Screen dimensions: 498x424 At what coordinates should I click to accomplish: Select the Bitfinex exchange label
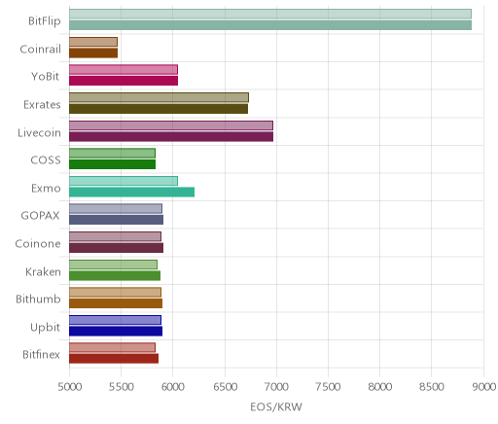pos(41,355)
